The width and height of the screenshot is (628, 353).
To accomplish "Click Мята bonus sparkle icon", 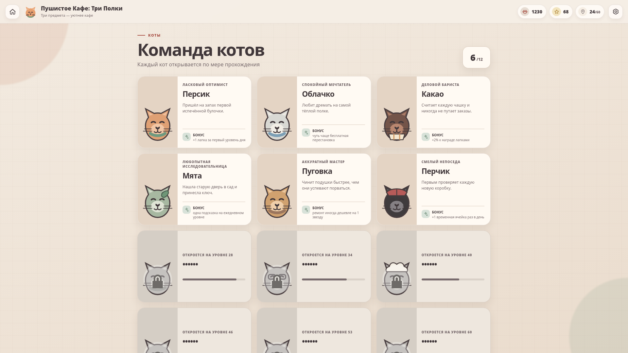I will pos(186,210).
